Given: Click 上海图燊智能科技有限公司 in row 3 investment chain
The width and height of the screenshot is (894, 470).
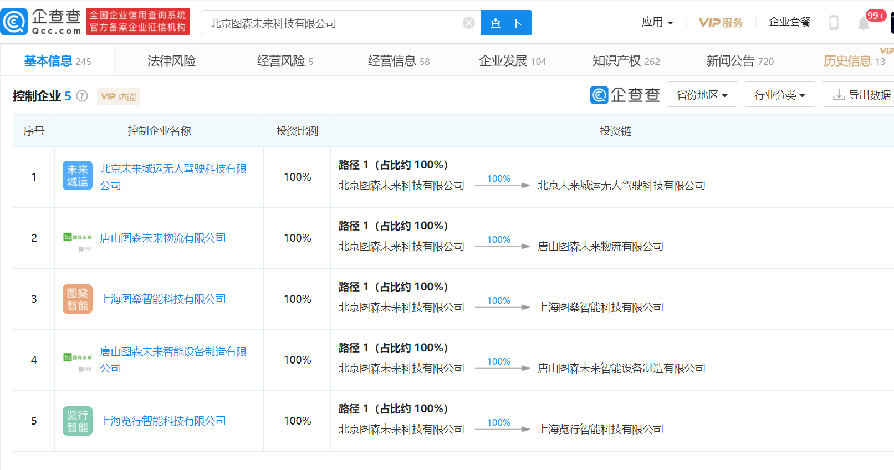Looking at the screenshot, I should pyautogui.click(x=600, y=307).
